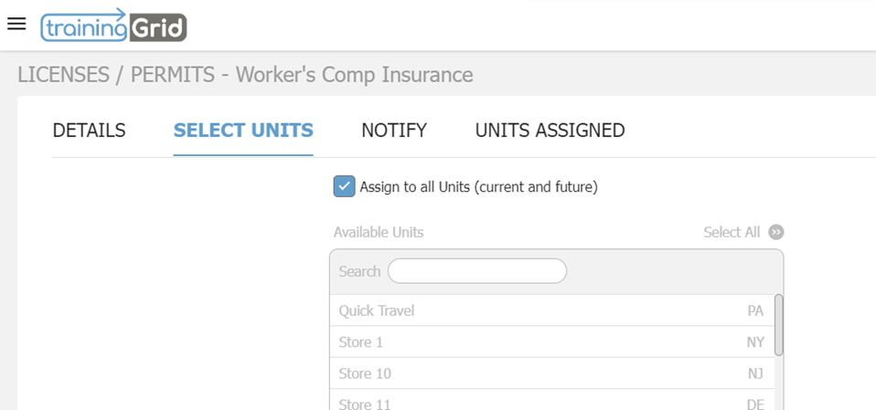Click the Available Units list scrollbar thumb
Image resolution: width=876 pixels, height=410 pixels.
pos(779,325)
